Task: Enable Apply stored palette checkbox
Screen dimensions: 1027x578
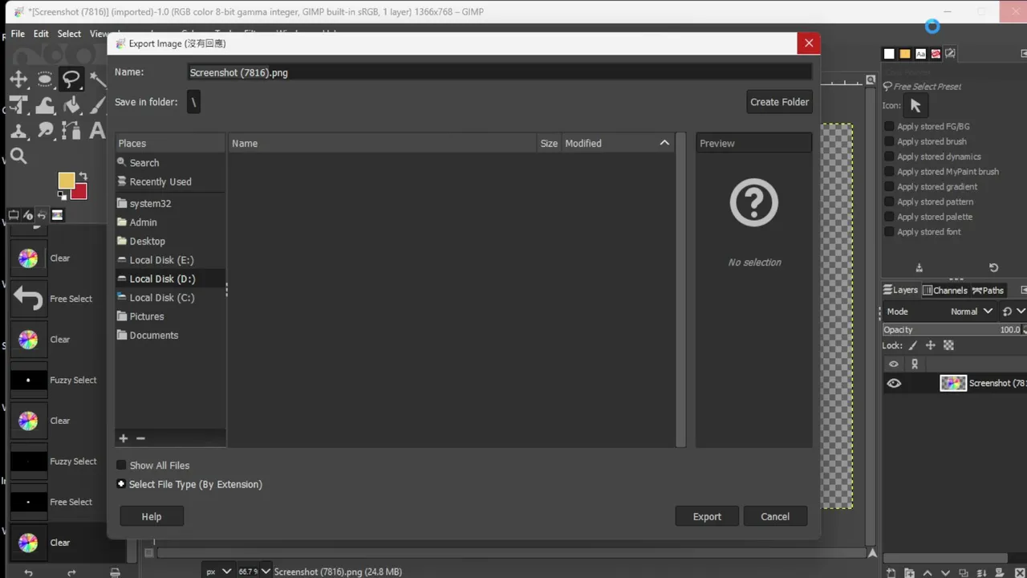Action: click(889, 217)
